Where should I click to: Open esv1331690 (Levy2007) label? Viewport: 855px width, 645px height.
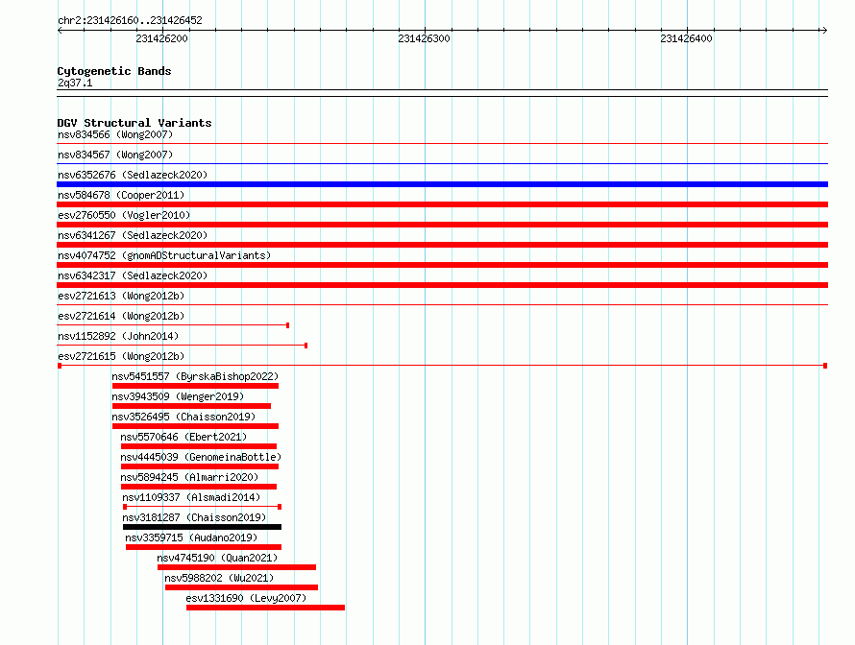point(246,598)
